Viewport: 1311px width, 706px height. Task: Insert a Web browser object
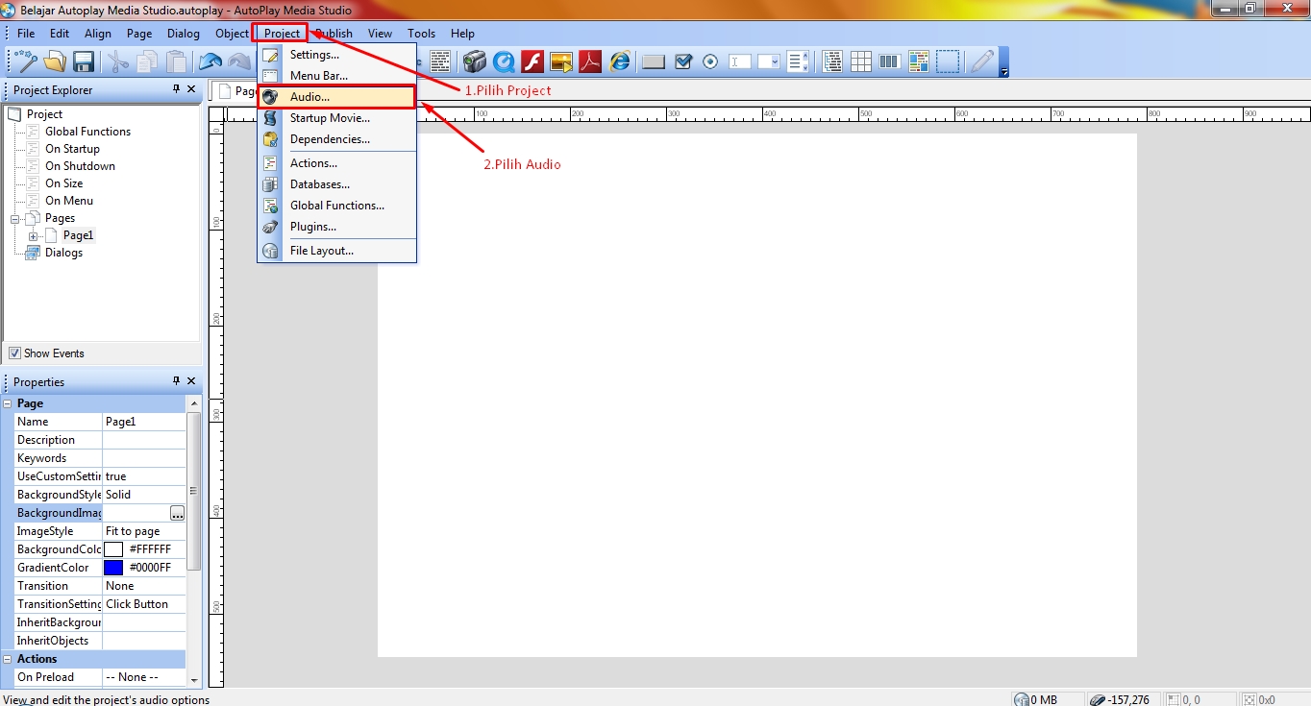click(620, 62)
